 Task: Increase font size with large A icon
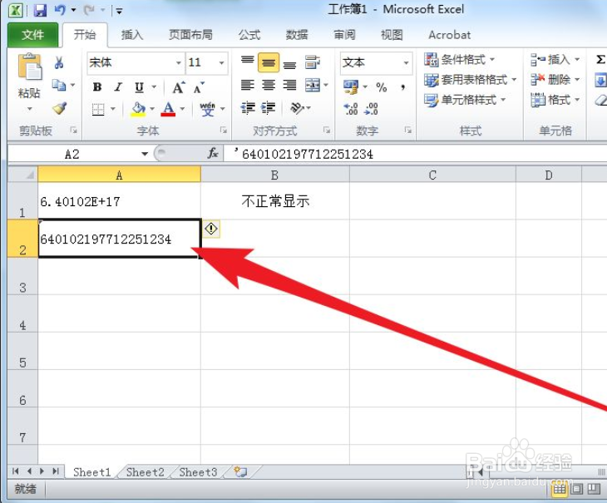coord(179,87)
